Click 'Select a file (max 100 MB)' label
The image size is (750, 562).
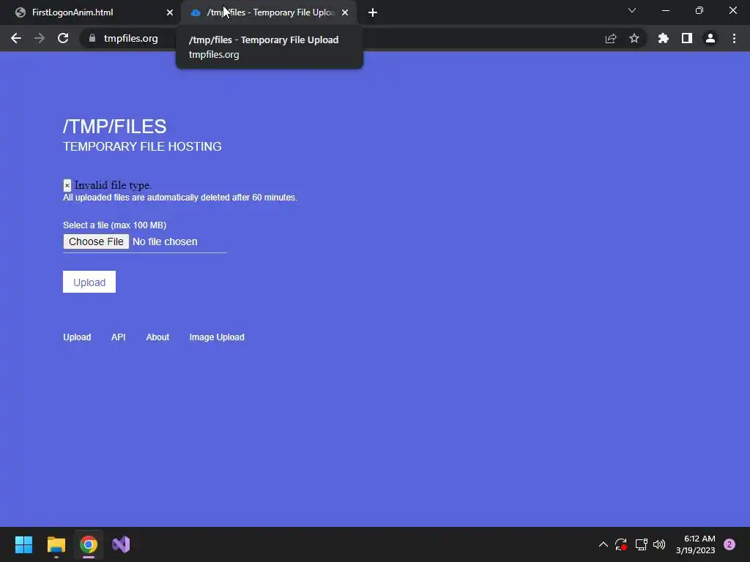[x=115, y=225]
